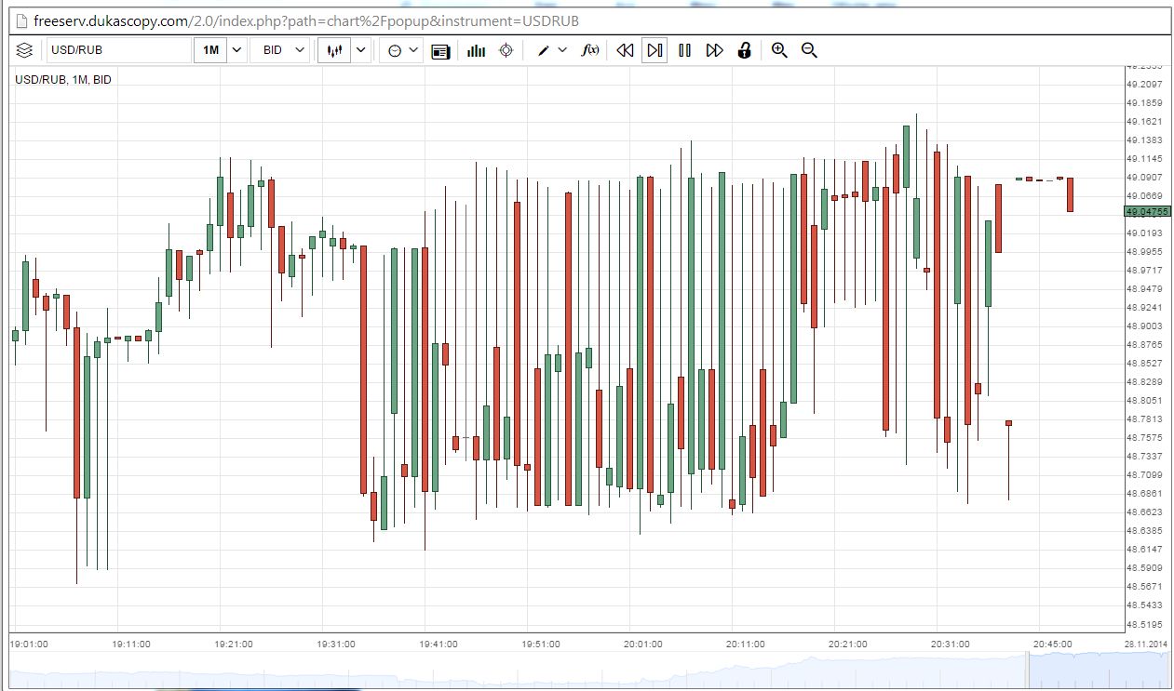Activate the crosshair cursor tool
The height and width of the screenshot is (691, 1174).
point(506,50)
